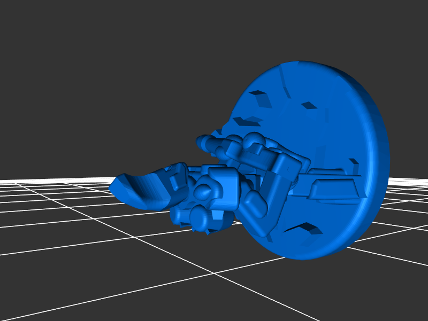Click the grid floor directly below the model

tap(225, 278)
